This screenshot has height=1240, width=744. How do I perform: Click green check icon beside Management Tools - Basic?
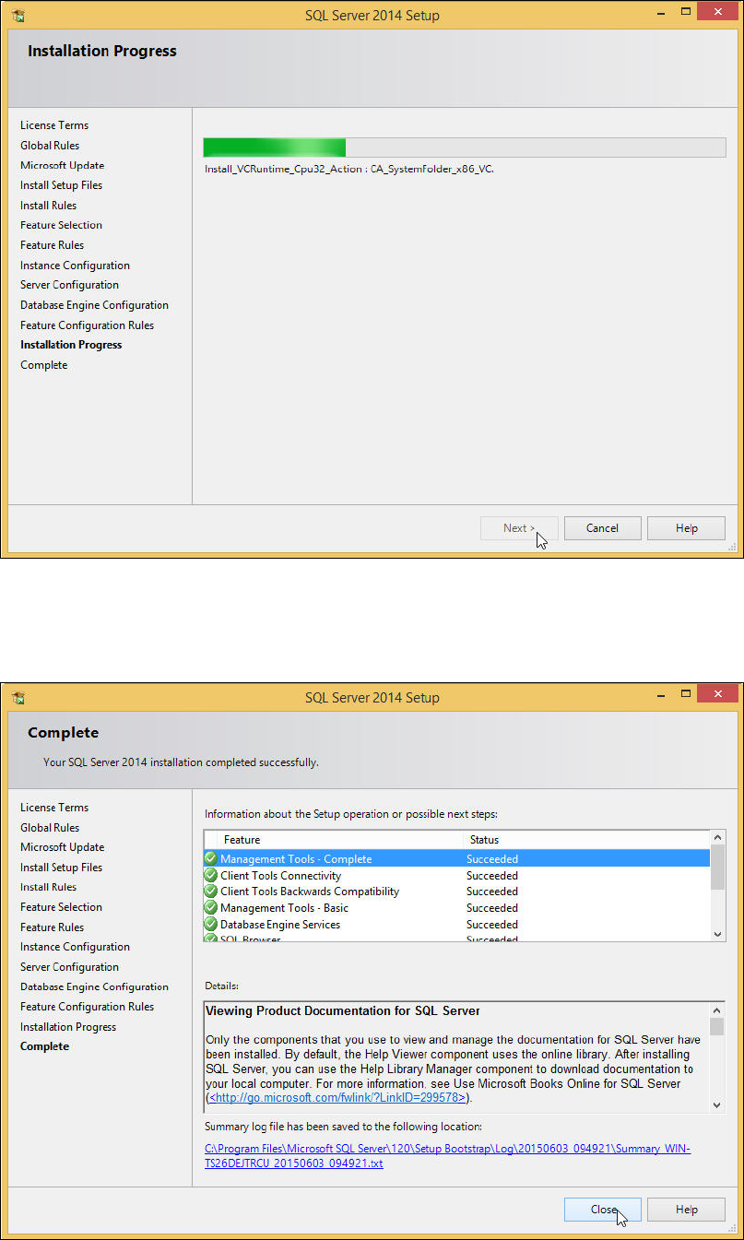pos(211,908)
